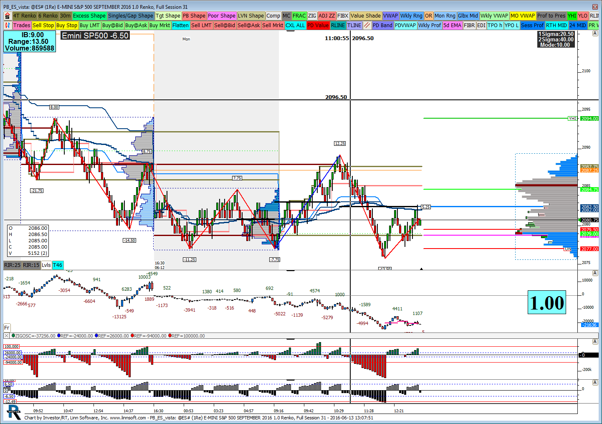This screenshot has width=602, height=424.
Task: Click the MO VWAP toolbar button
Action: point(523,16)
